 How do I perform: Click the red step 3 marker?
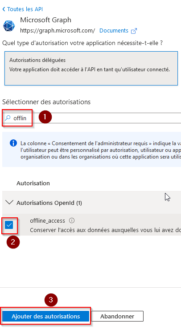(x=51, y=300)
